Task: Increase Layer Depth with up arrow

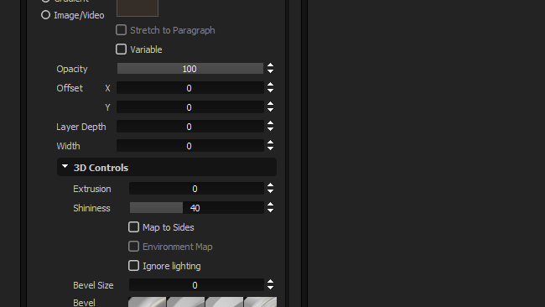Action: [x=271, y=123]
